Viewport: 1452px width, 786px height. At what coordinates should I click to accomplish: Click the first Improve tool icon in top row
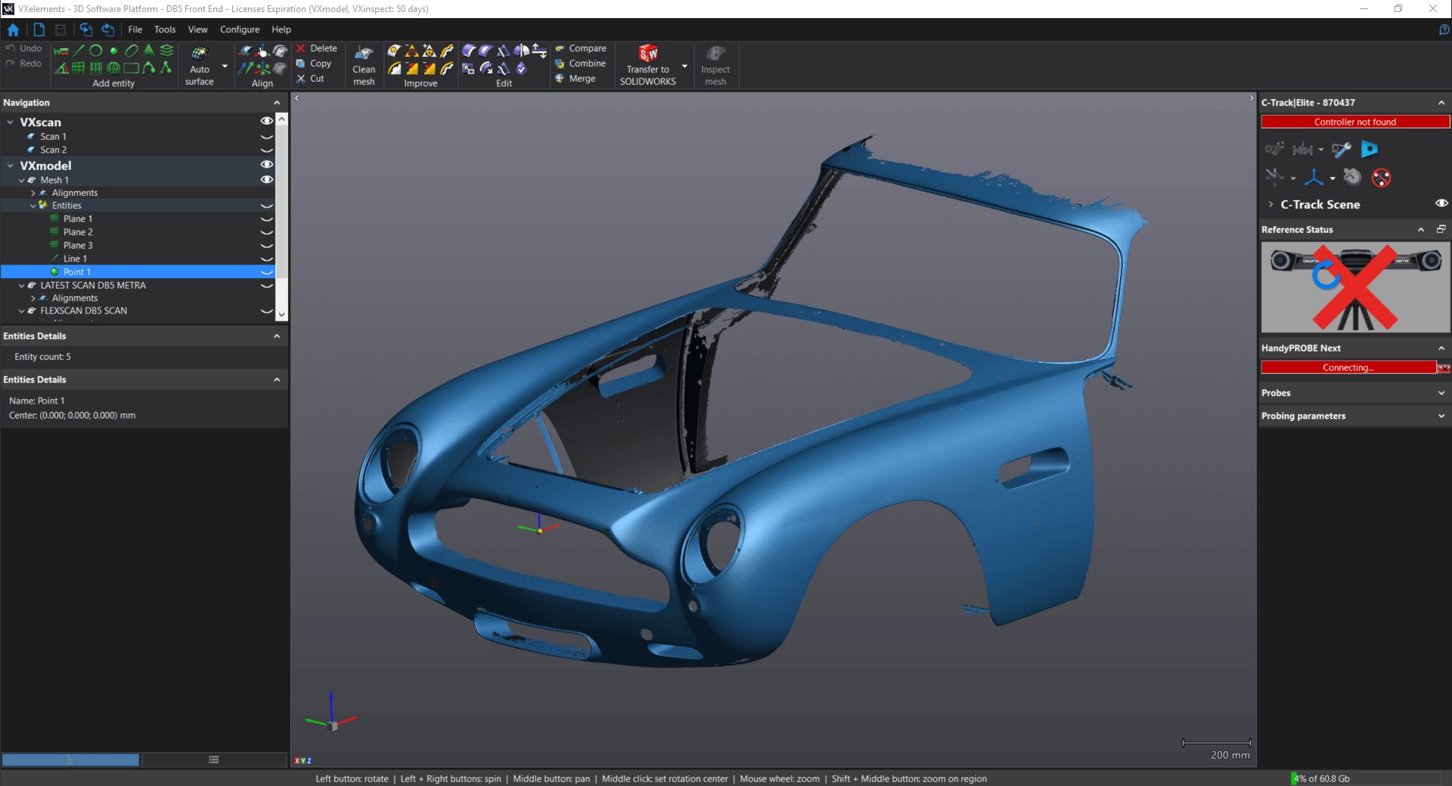click(394, 51)
